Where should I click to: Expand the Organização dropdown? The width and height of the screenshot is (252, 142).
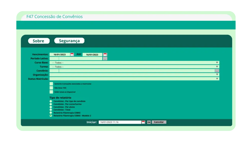[217, 75]
